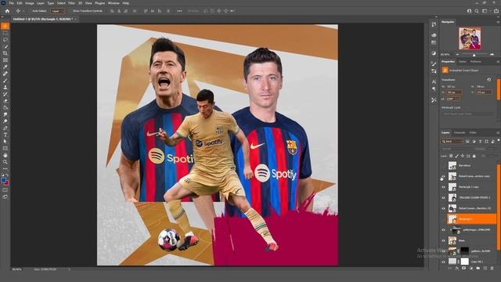Switch to the Channels tab

460,132
